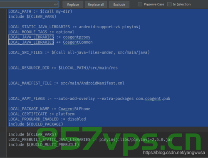Click the text 'LOCAL_PATH := $(call my-dir)'
This screenshot has height=158, width=208.
(40, 11)
